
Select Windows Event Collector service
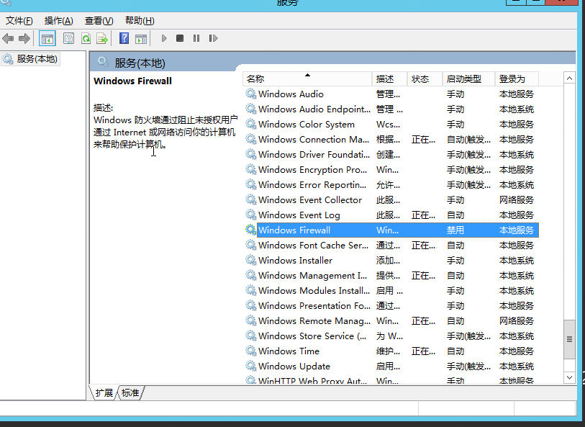[391, 200]
